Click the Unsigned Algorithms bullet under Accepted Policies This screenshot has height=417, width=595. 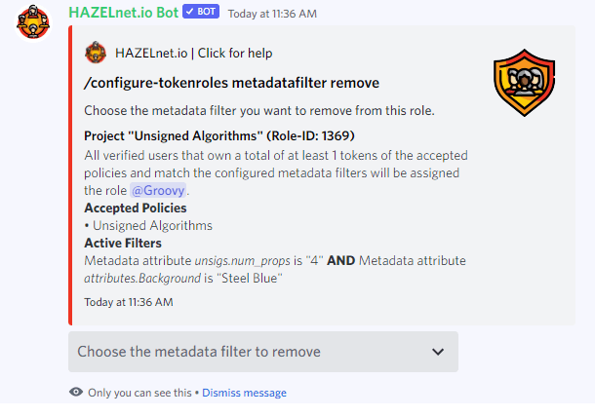pos(152,225)
